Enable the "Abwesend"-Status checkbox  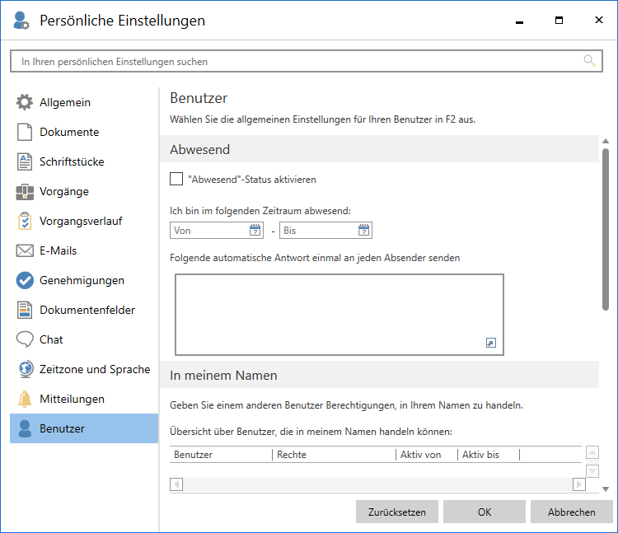point(176,179)
